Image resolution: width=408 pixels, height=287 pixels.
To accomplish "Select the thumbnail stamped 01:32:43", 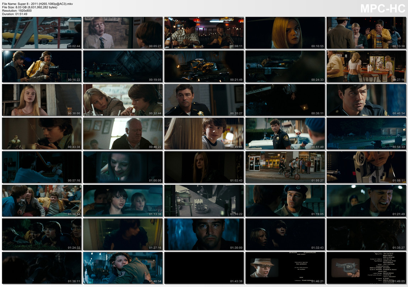I will coord(285,234).
